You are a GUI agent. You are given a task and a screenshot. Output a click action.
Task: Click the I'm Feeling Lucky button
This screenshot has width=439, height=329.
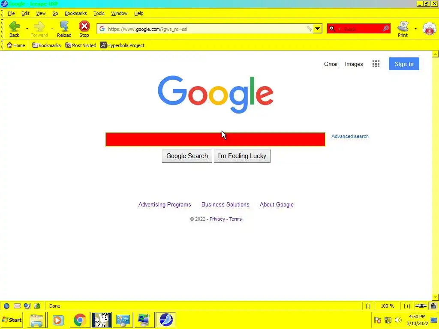242,156
